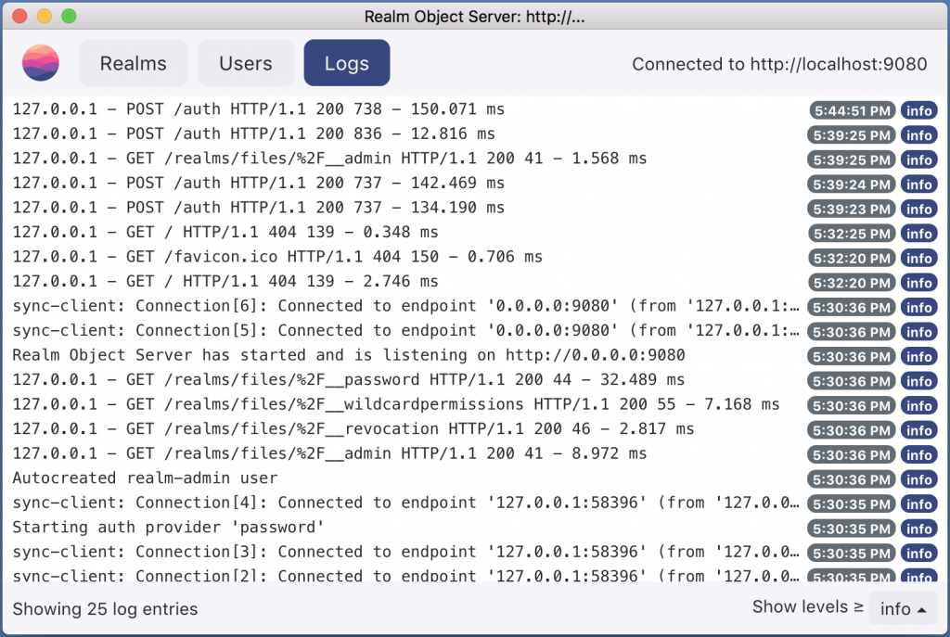Click info badge on 5:32:25 PM row
This screenshot has width=950, height=637.
[919, 234]
